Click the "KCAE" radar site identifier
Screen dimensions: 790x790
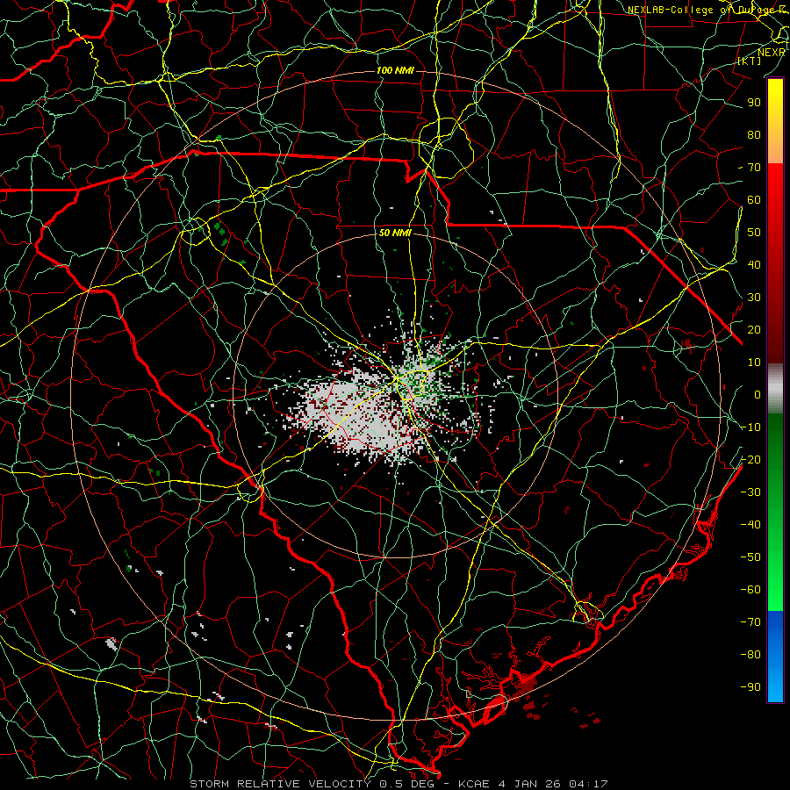[473, 784]
